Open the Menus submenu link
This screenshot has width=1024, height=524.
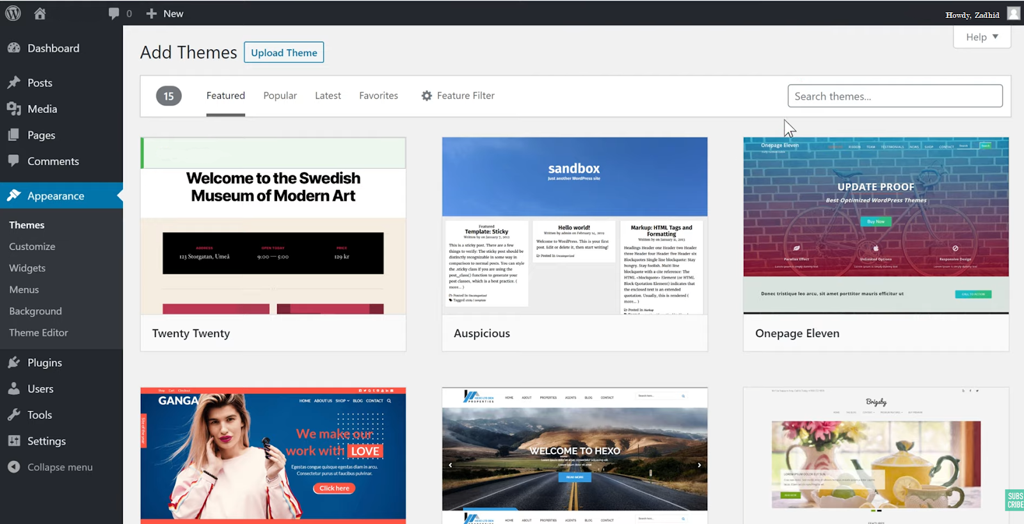pos(24,290)
